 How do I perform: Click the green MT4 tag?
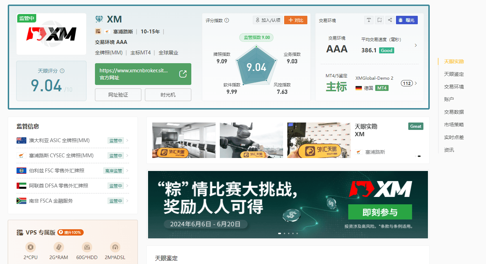pyautogui.click(x=382, y=88)
